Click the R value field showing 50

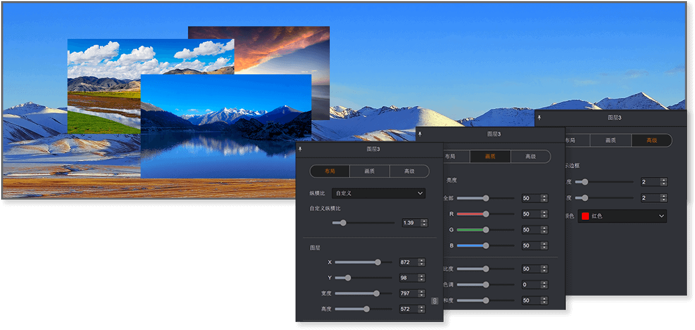(530, 214)
